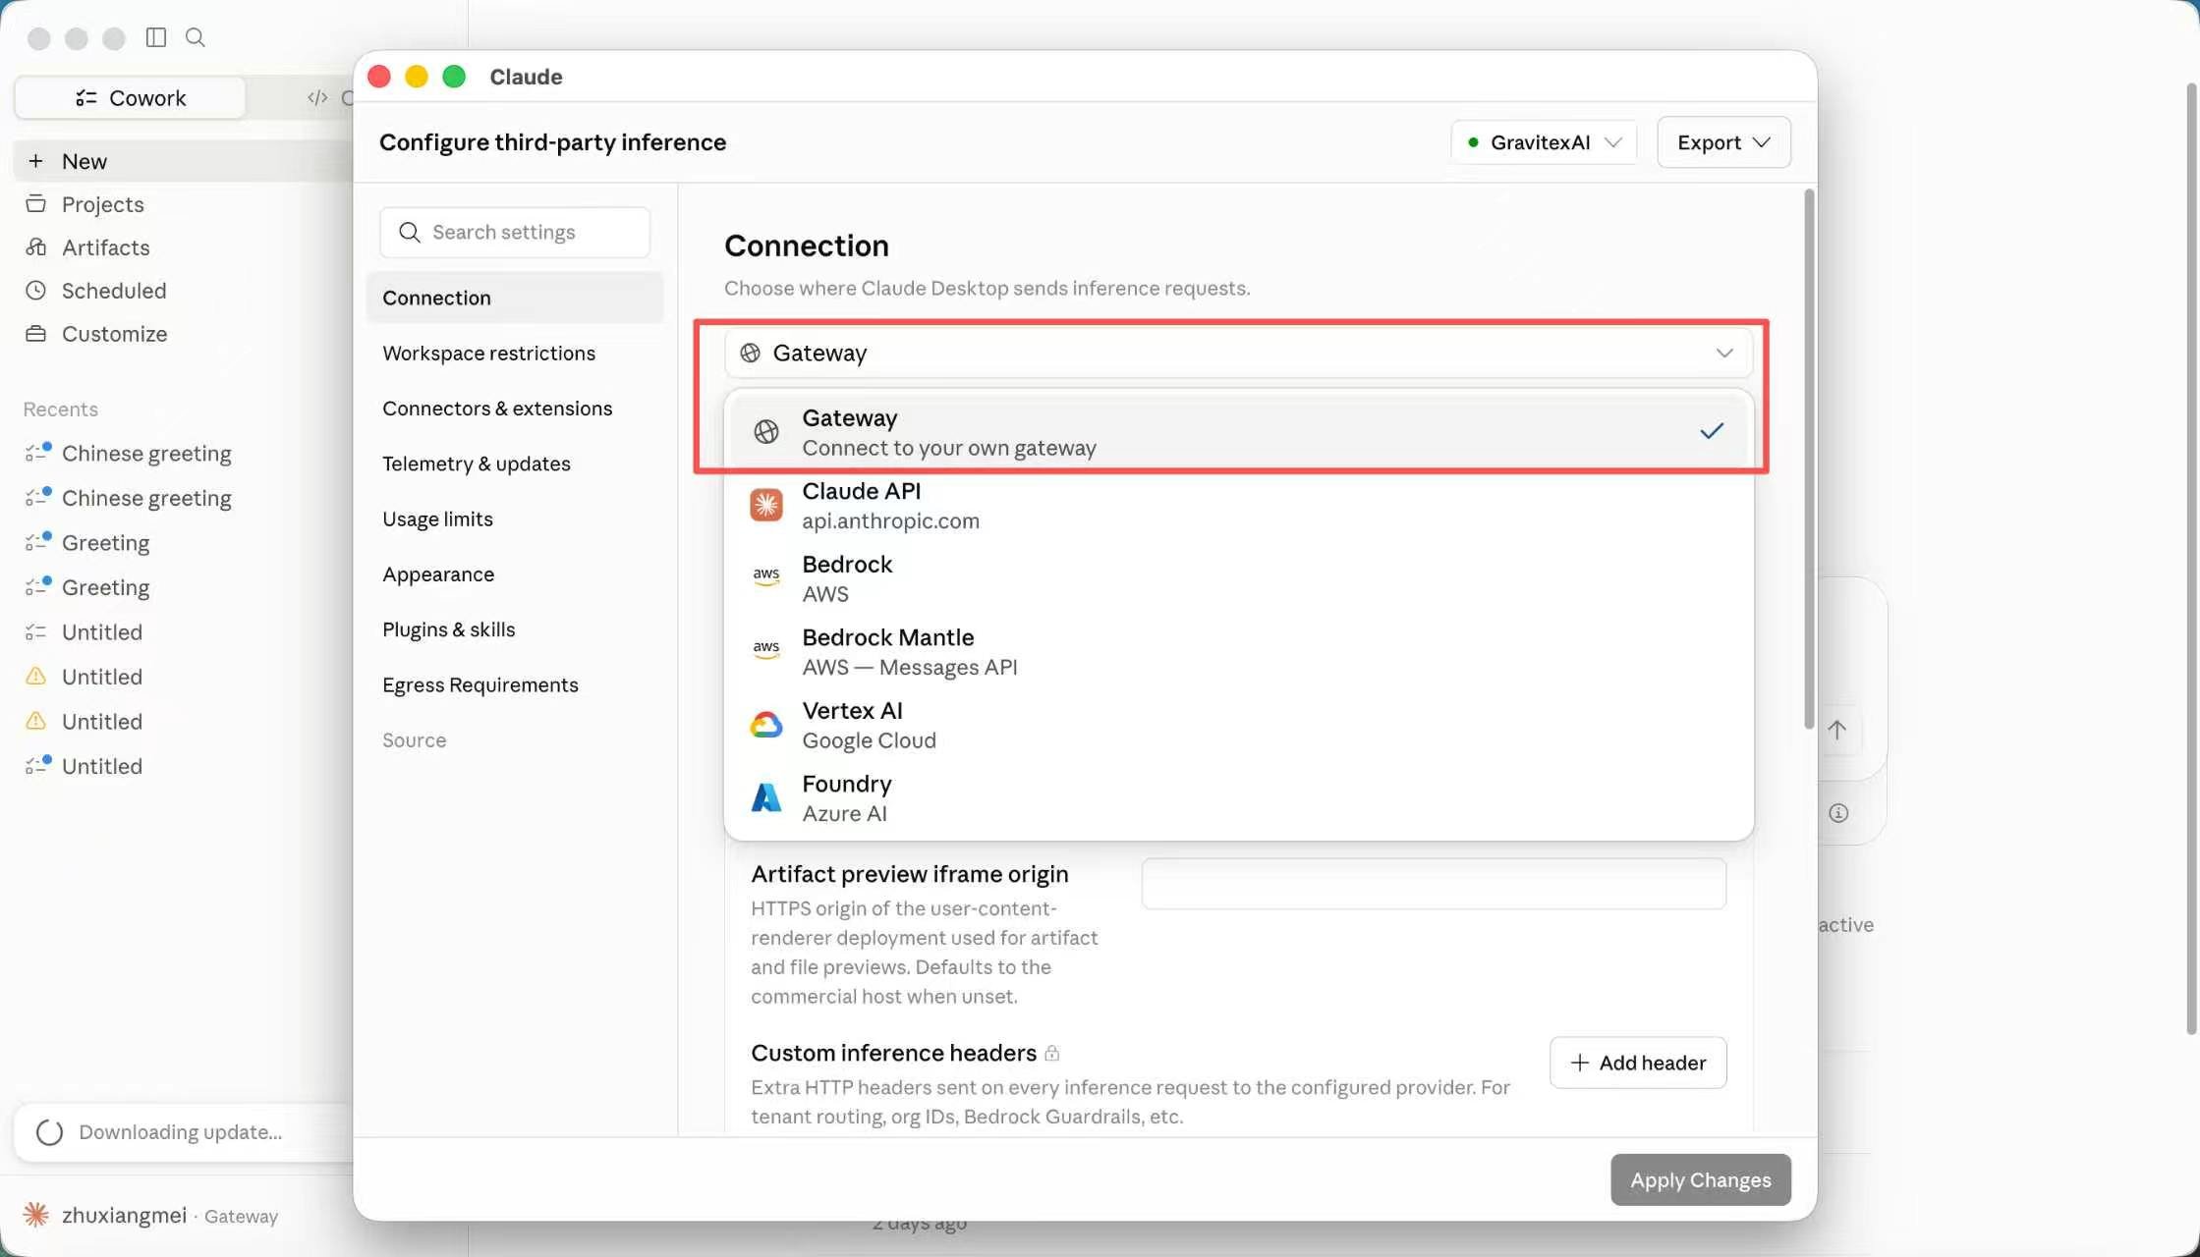Click the Apply Changes button
This screenshot has height=1257, width=2200.
[1701, 1179]
